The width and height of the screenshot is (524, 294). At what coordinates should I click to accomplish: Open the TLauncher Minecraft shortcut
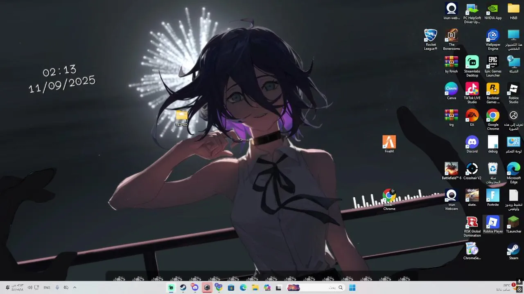tap(513, 225)
